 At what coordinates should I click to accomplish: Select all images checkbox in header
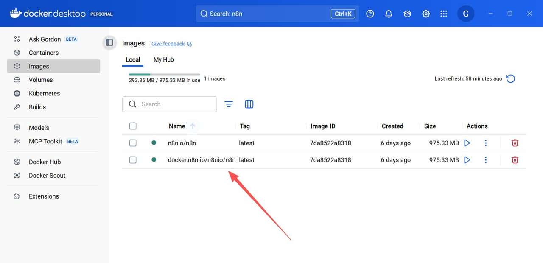tap(133, 126)
